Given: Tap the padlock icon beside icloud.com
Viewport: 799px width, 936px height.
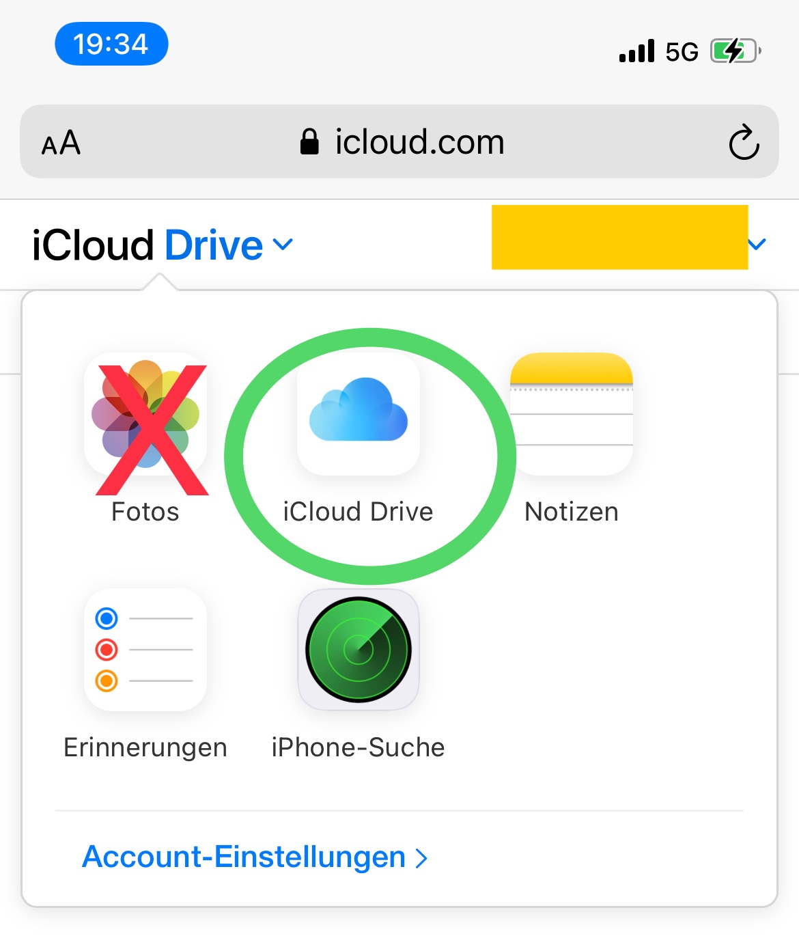Looking at the screenshot, I should coord(309,142).
